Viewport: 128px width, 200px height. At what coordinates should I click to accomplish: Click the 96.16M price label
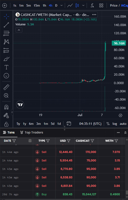pyautogui.click(x=119, y=43)
